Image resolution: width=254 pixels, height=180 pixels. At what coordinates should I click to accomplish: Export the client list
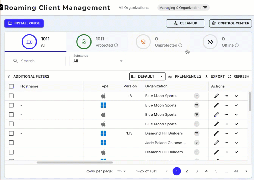(x=215, y=76)
